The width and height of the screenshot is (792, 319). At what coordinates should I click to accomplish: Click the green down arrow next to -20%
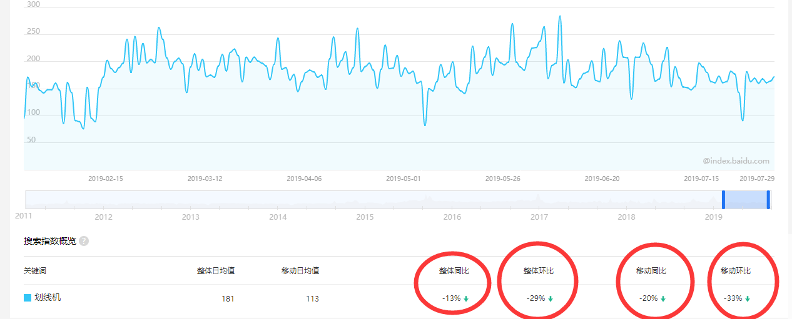663,299
